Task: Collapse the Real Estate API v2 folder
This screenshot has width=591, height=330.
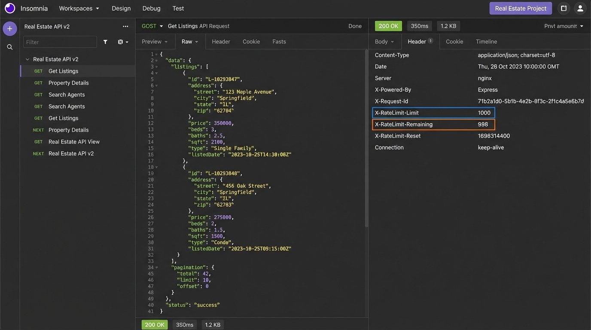Action: click(x=27, y=59)
